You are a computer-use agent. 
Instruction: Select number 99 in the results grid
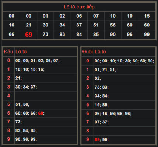tap(147, 35)
